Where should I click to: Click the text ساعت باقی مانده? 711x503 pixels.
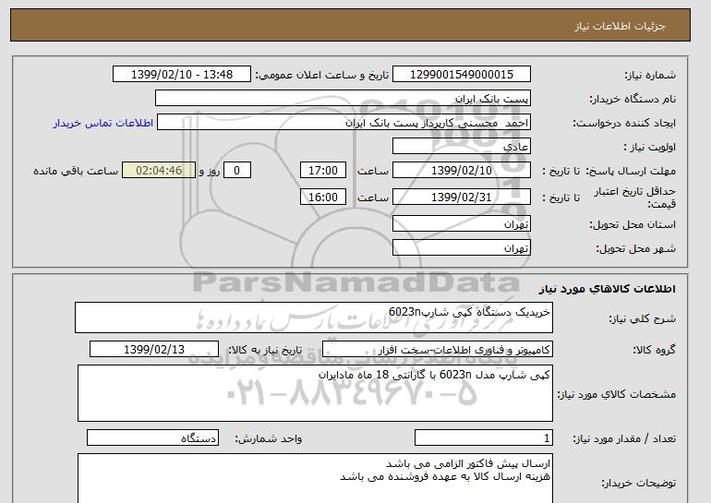[x=76, y=171]
